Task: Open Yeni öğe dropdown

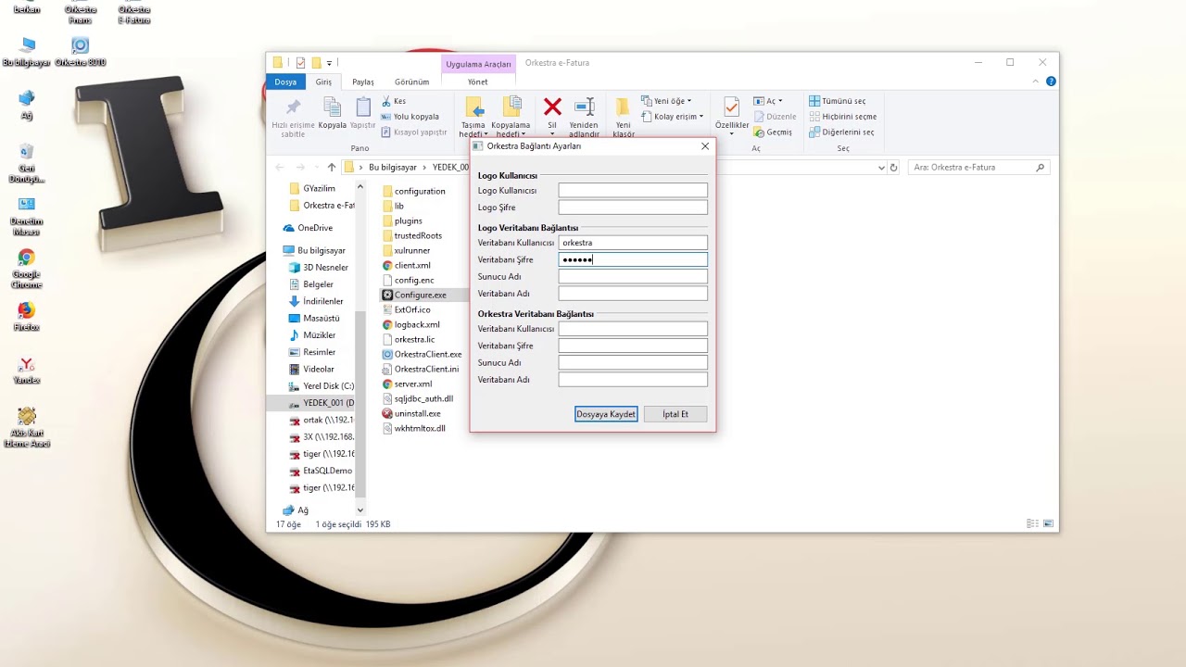Action: coord(666,101)
